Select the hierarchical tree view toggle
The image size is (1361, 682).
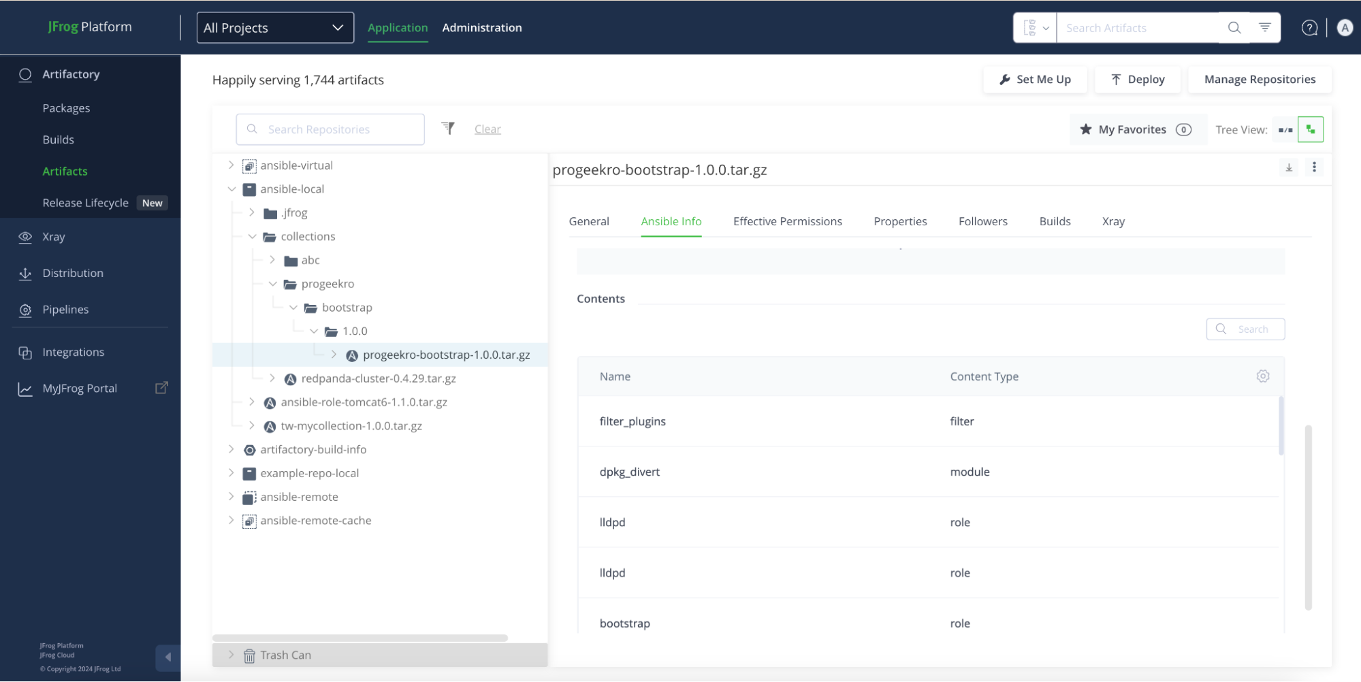pyautogui.click(x=1310, y=130)
